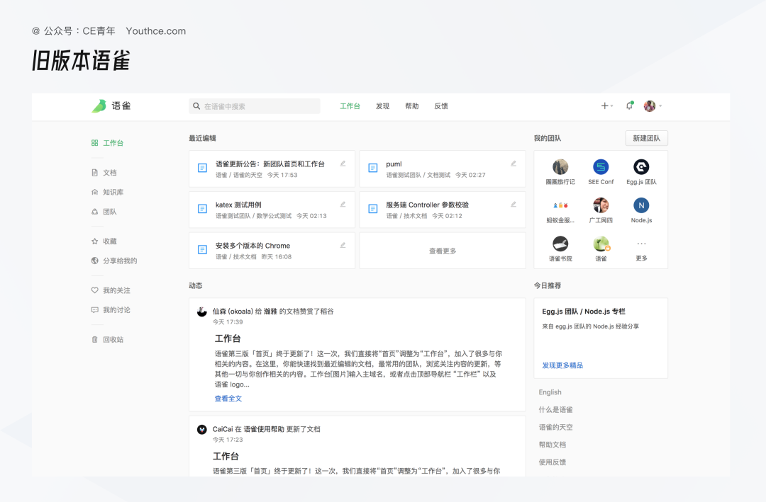Open the 帮助 top navigation tab
This screenshot has height=502, width=766.
(412, 106)
